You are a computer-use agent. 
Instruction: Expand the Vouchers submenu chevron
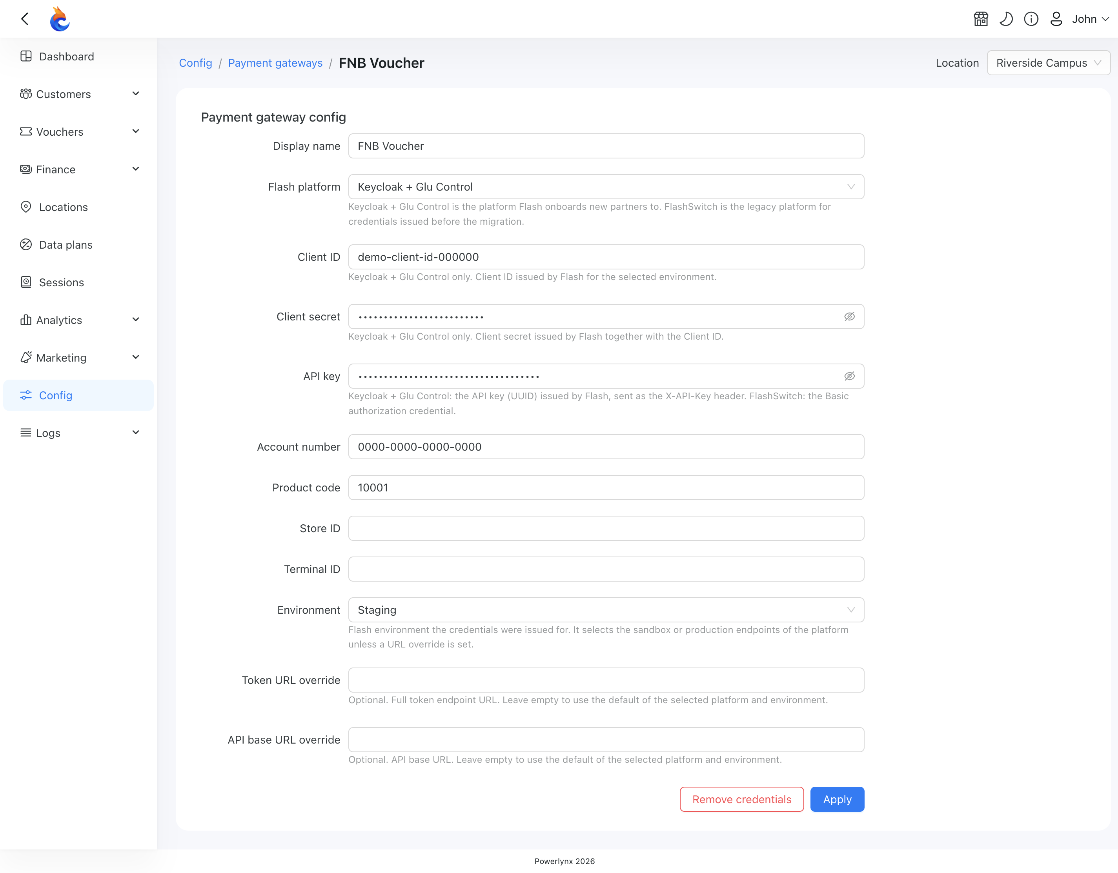(x=136, y=131)
